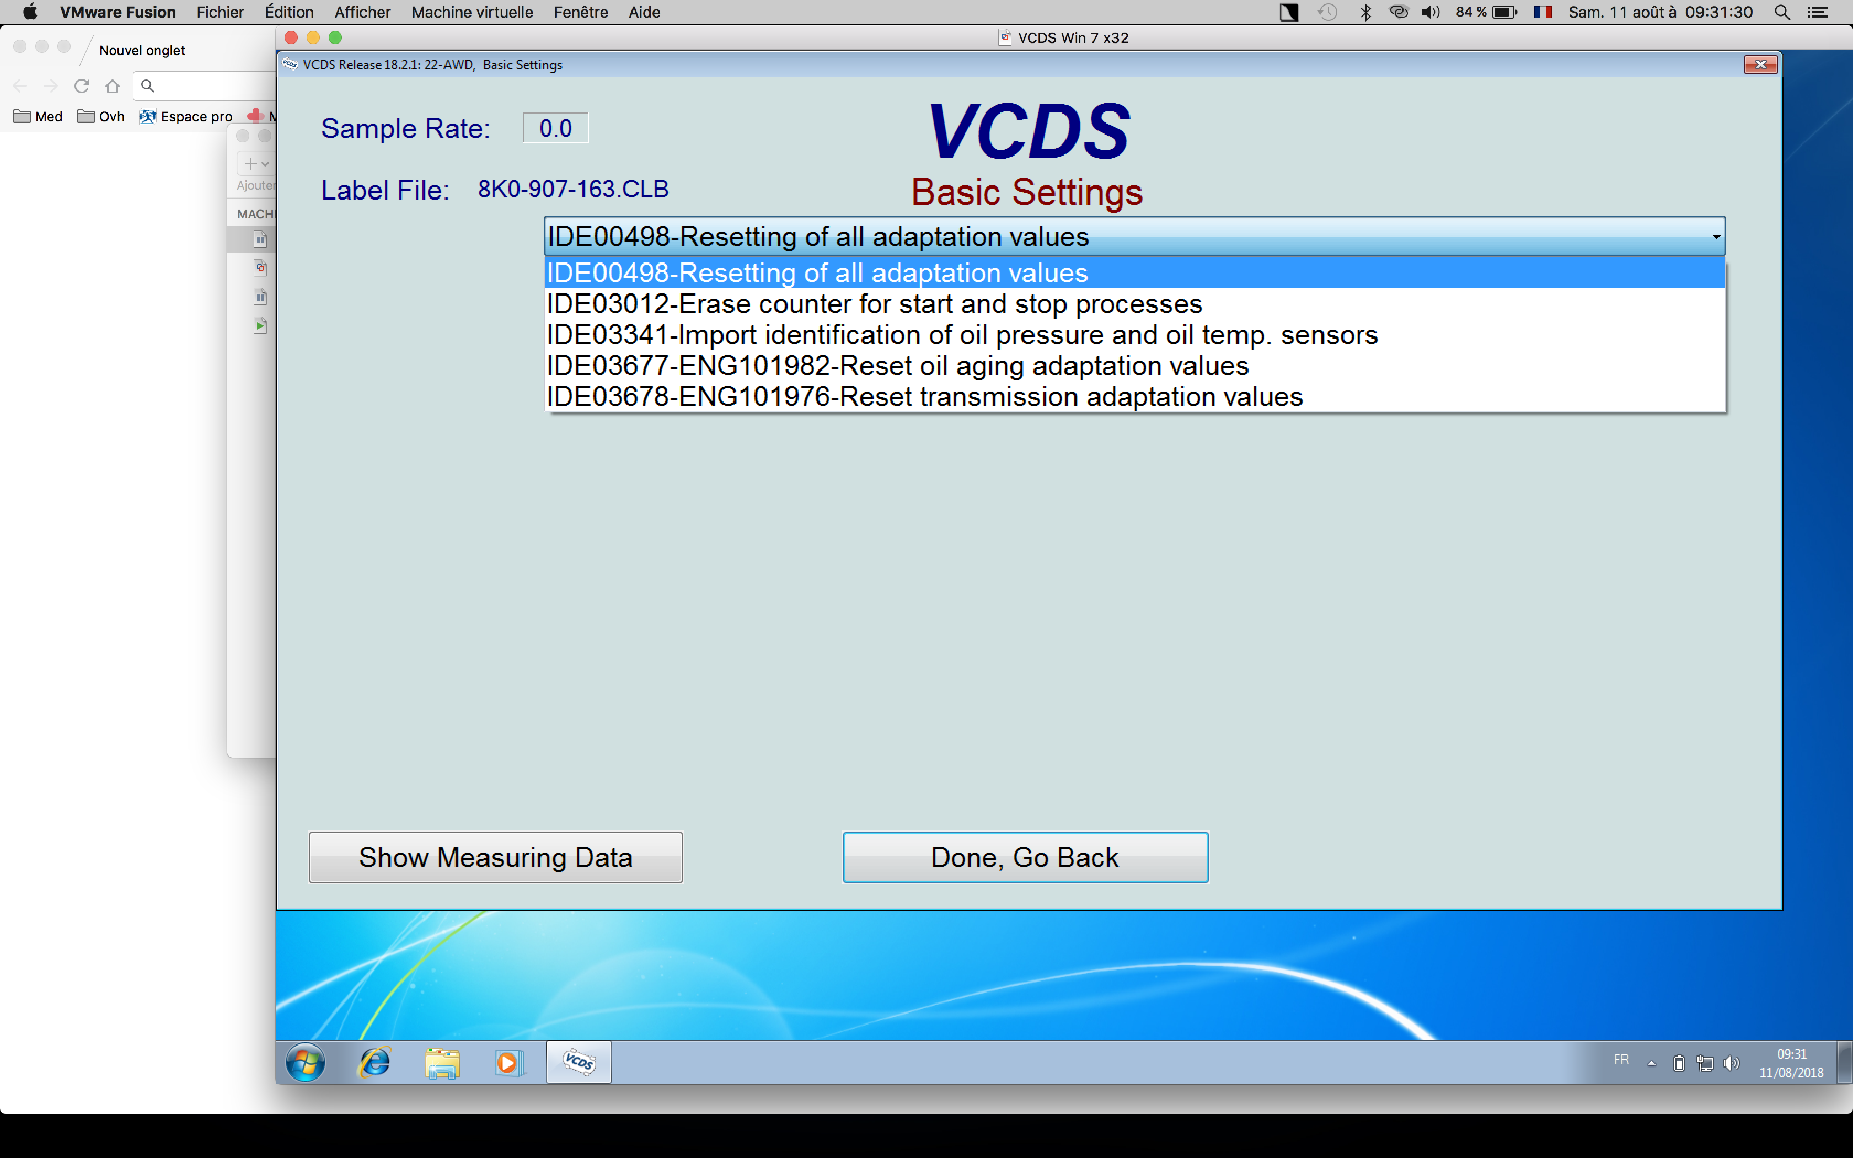1853x1158 pixels.
Task: Click the macOS volume menu bar icon
Action: (x=1429, y=12)
